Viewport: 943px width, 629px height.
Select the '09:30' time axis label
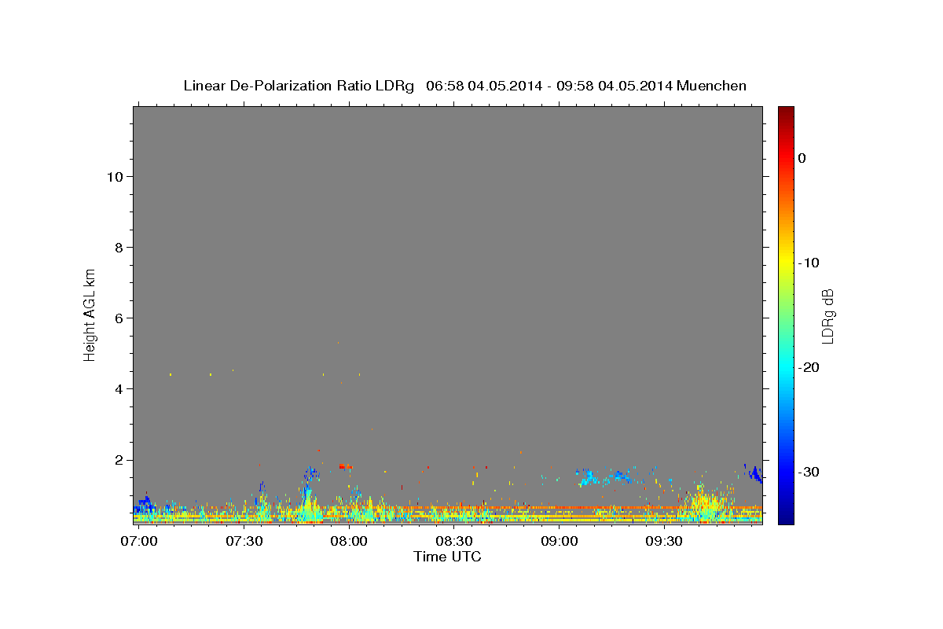click(664, 542)
